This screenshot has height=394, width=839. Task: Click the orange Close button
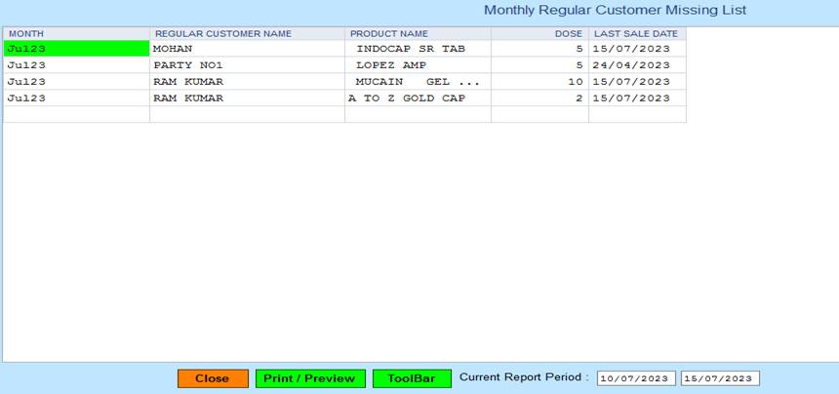[213, 378]
